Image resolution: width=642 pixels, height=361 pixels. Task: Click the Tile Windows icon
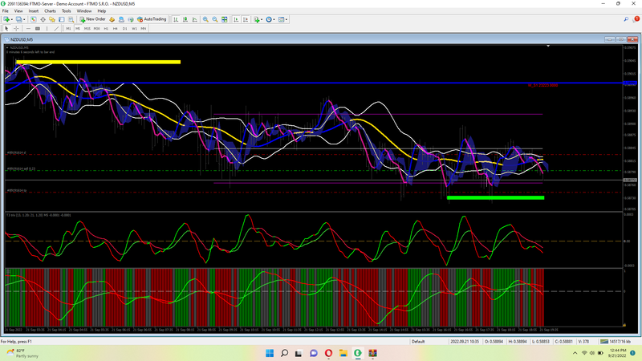click(224, 18)
